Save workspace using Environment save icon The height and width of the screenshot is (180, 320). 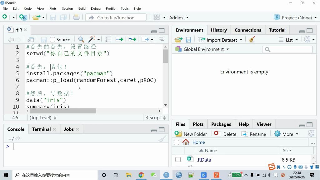tap(188, 40)
